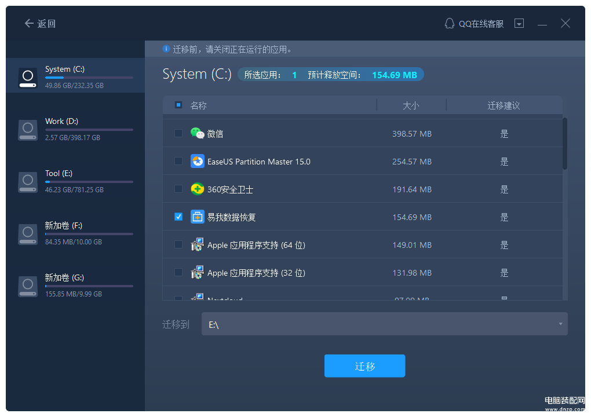This screenshot has width=591, height=417.
Task: Click the Tool (E:) disk icon
Action: click(x=28, y=182)
